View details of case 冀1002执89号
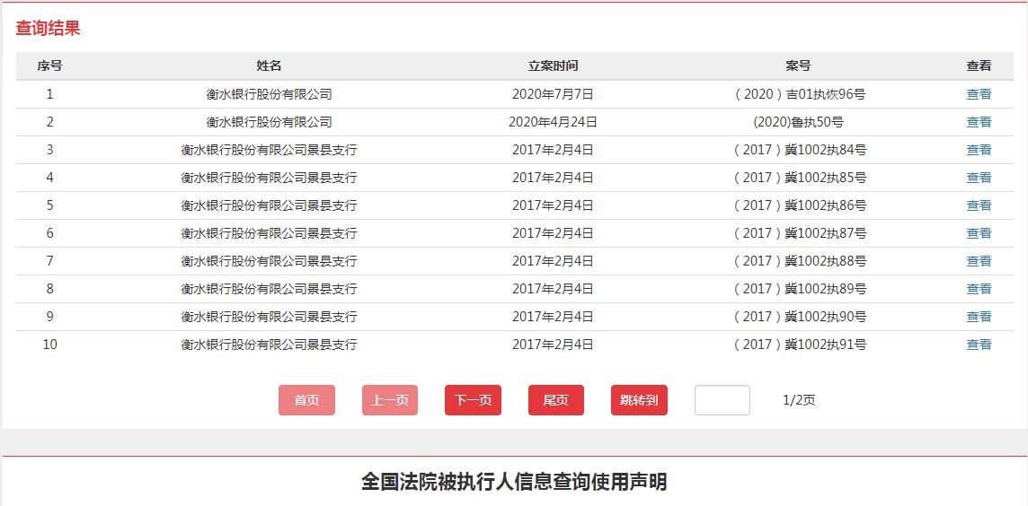1028x506 pixels. pyautogui.click(x=979, y=289)
